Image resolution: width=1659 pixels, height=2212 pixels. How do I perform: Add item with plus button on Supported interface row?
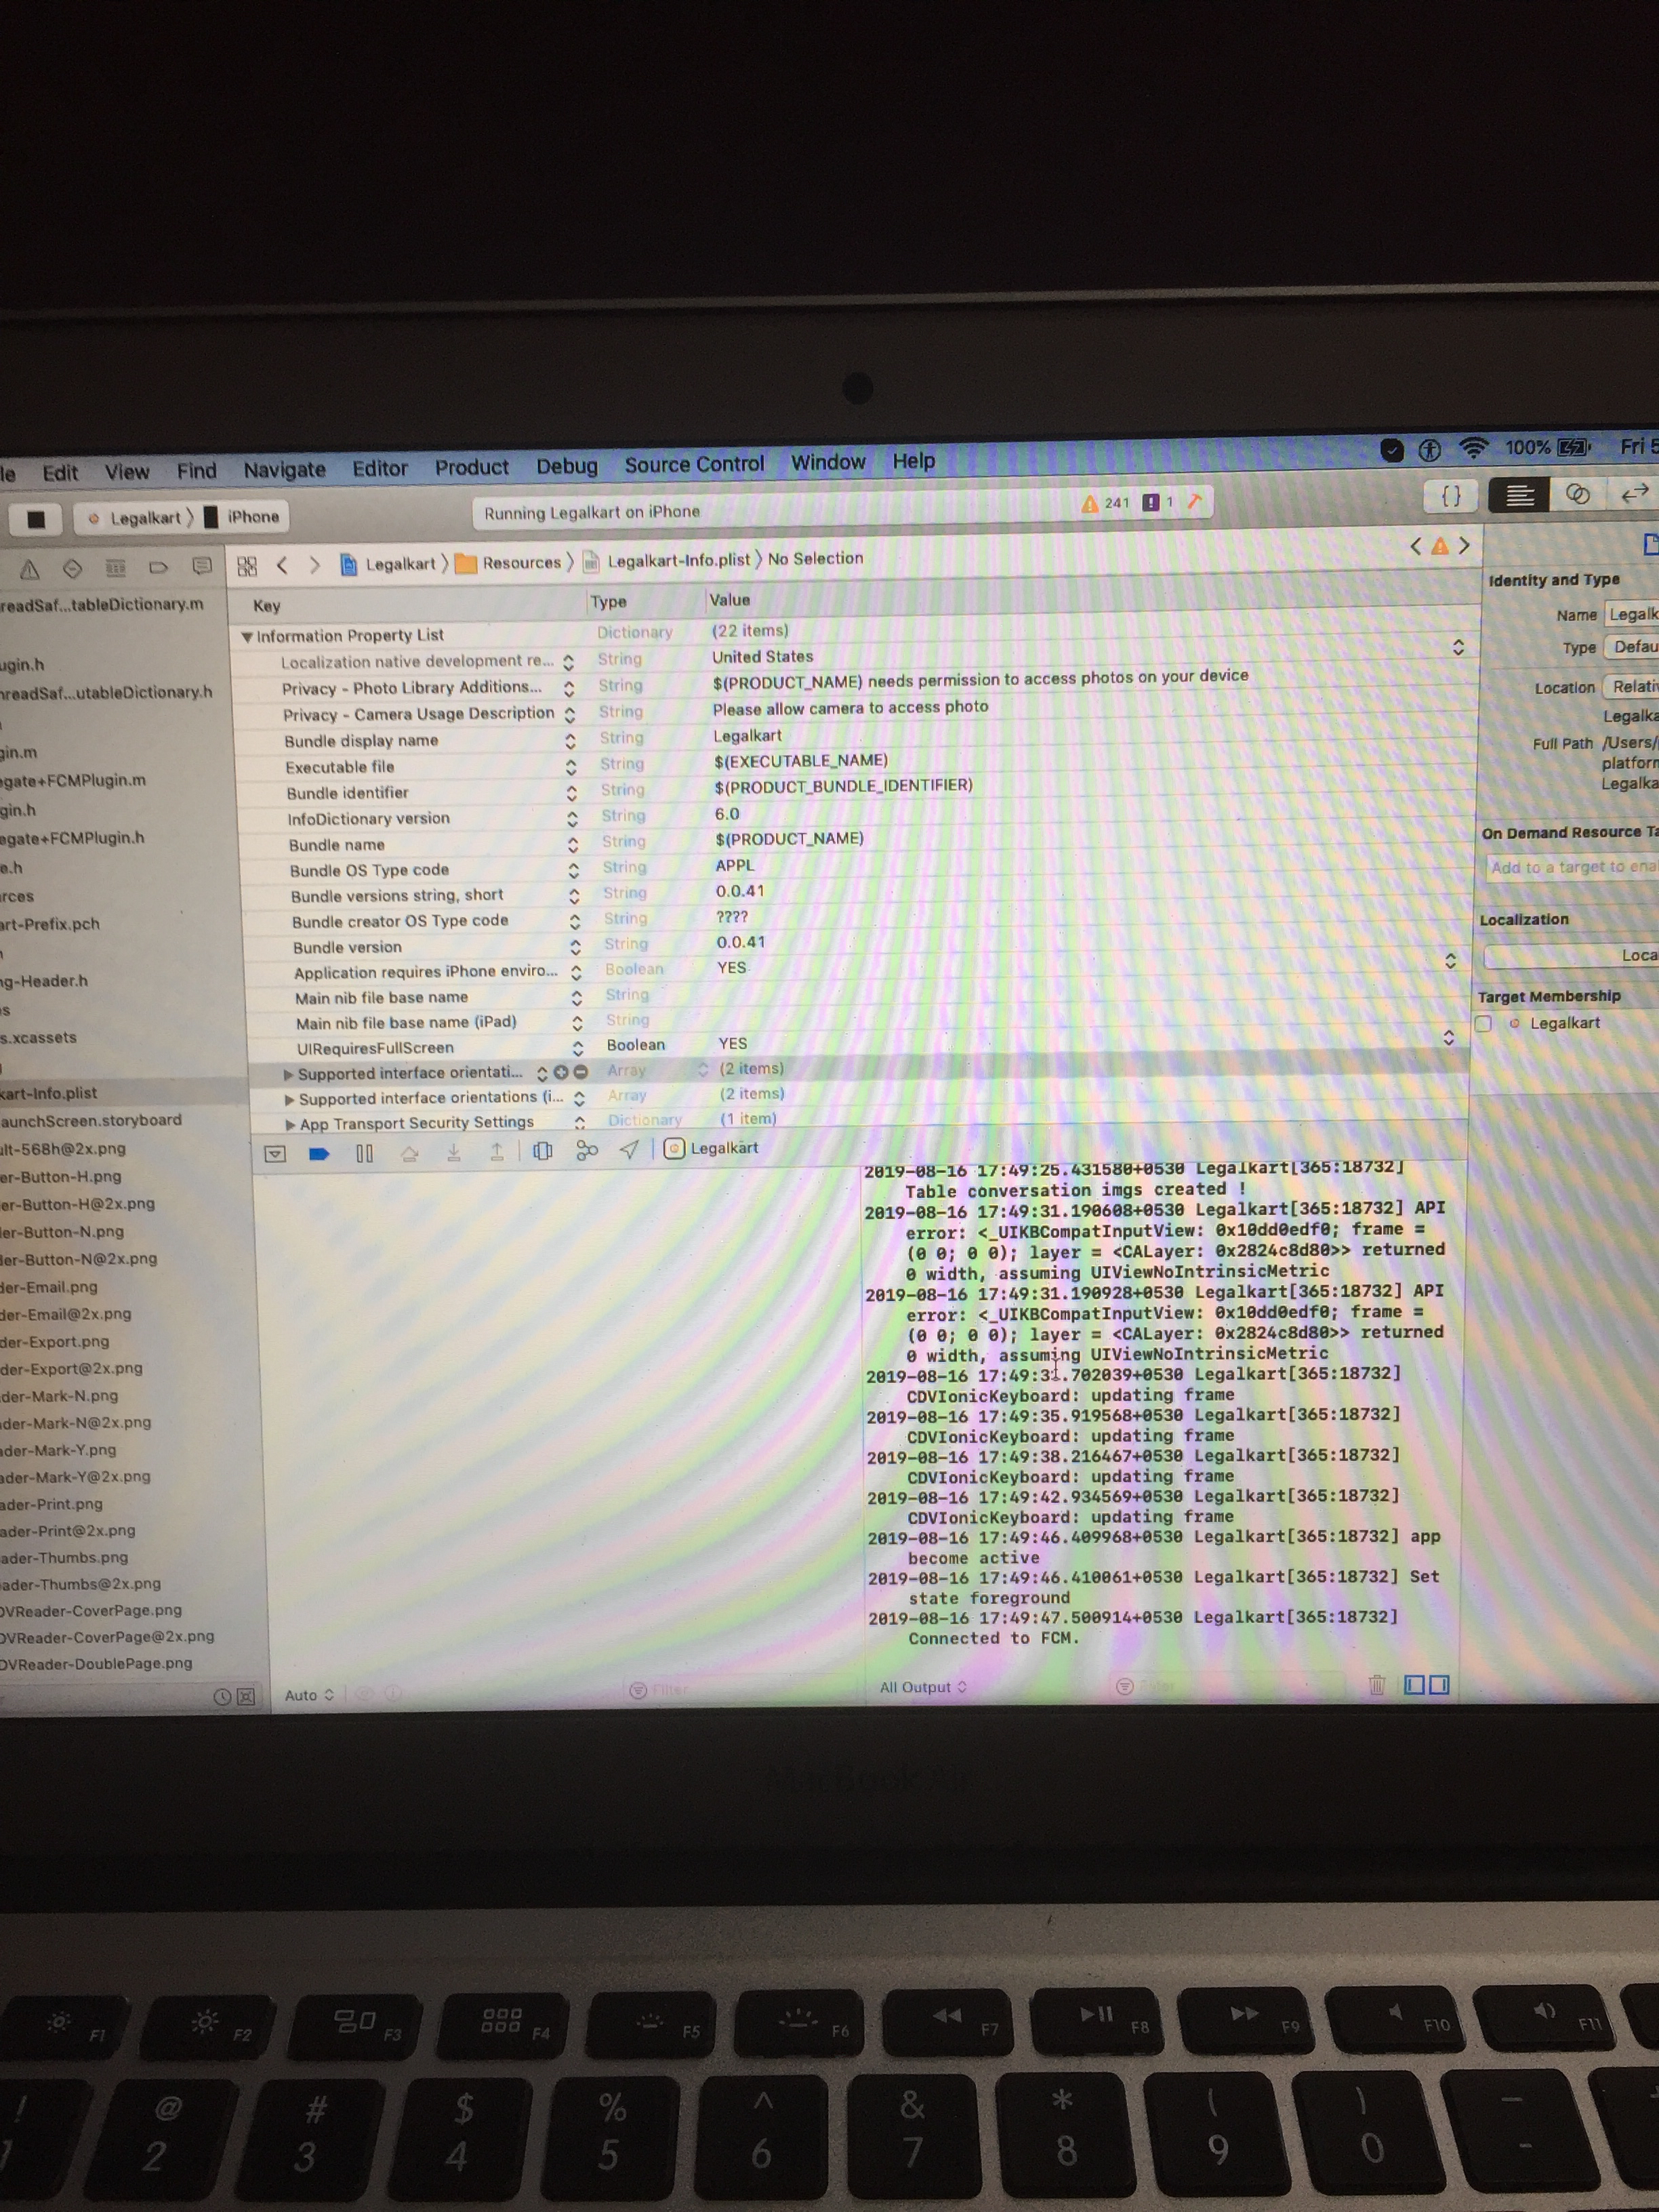(x=561, y=1072)
